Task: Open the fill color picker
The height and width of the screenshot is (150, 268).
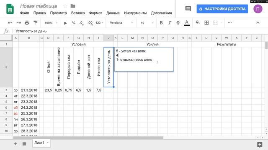Action: pyautogui.click(x=198, y=22)
